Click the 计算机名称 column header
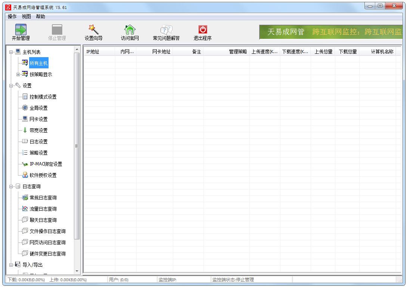This screenshot has width=407, height=288. 378,52
